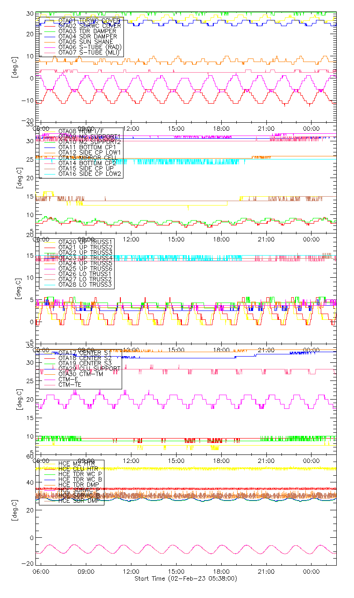Select the OTA25 UP TRUSS6 legend entry
The image size is (354, 598).
[85, 268]
